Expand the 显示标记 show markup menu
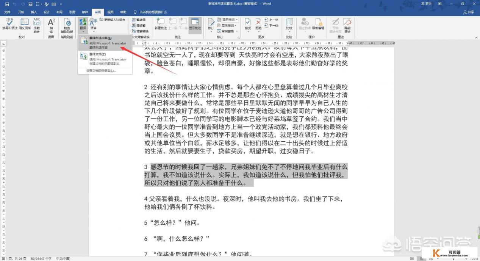This screenshot has width=480, height=261. tap(227, 25)
